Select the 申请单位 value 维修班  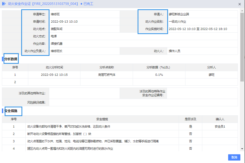[x=55, y=14]
